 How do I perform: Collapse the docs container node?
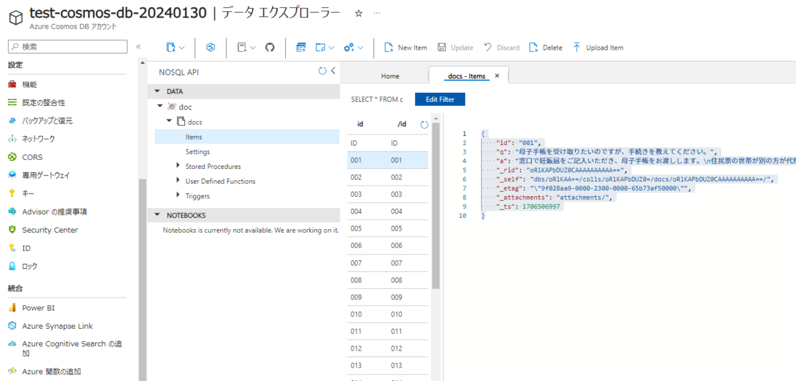tap(169, 121)
